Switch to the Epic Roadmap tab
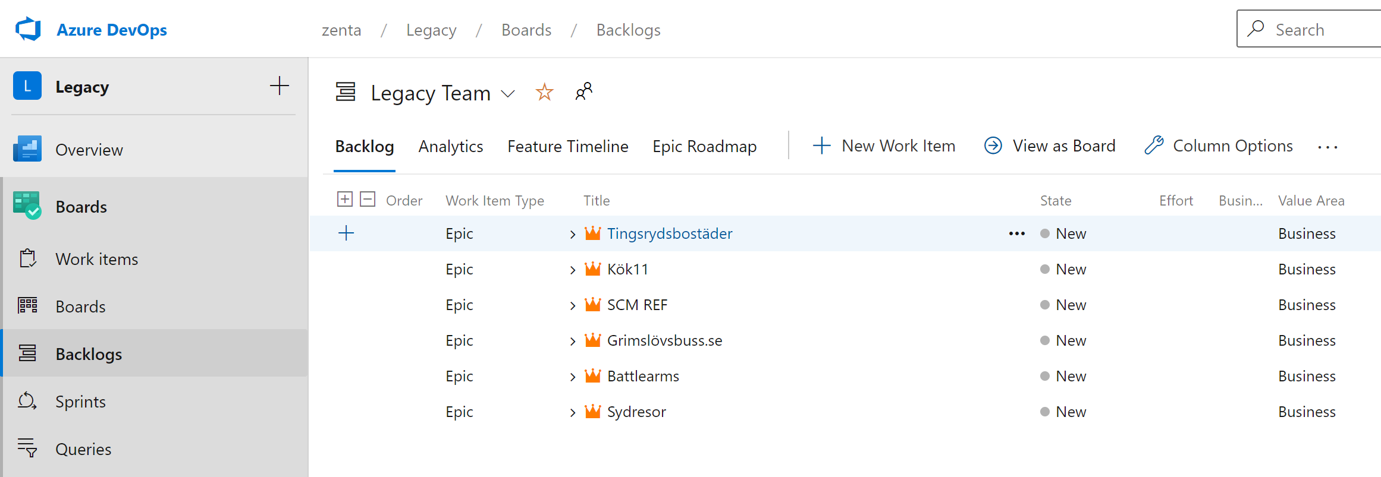1381x477 pixels. click(705, 146)
